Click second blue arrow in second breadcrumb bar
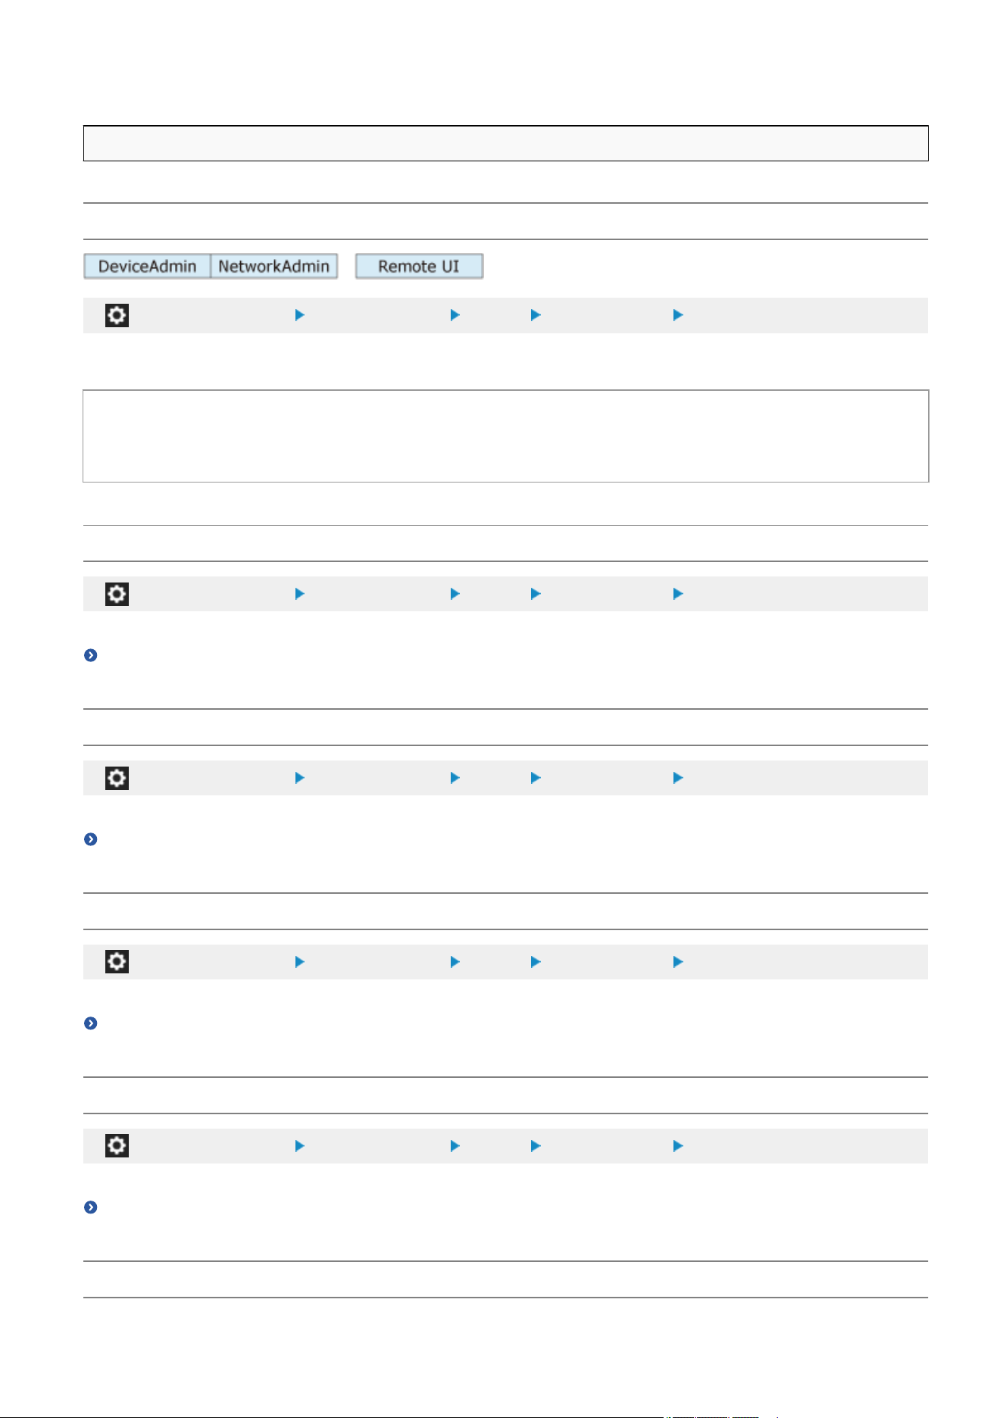 [x=455, y=594]
